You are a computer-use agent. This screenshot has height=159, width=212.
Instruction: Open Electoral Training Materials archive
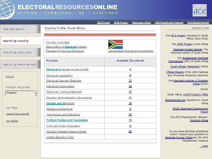pyautogui.click(x=64, y=92)
